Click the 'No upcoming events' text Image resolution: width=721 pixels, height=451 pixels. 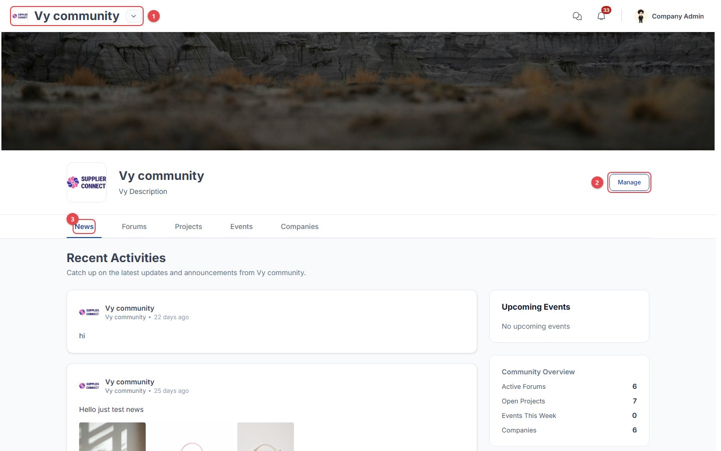(536, 326)
